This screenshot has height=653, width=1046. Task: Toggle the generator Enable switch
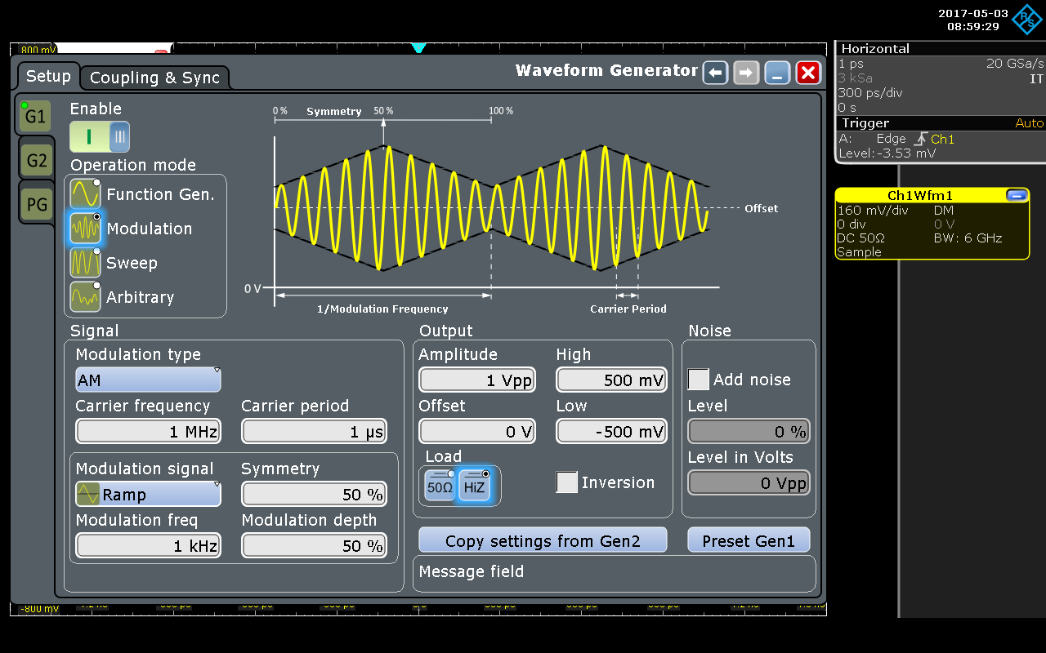(x=100, y=136)
